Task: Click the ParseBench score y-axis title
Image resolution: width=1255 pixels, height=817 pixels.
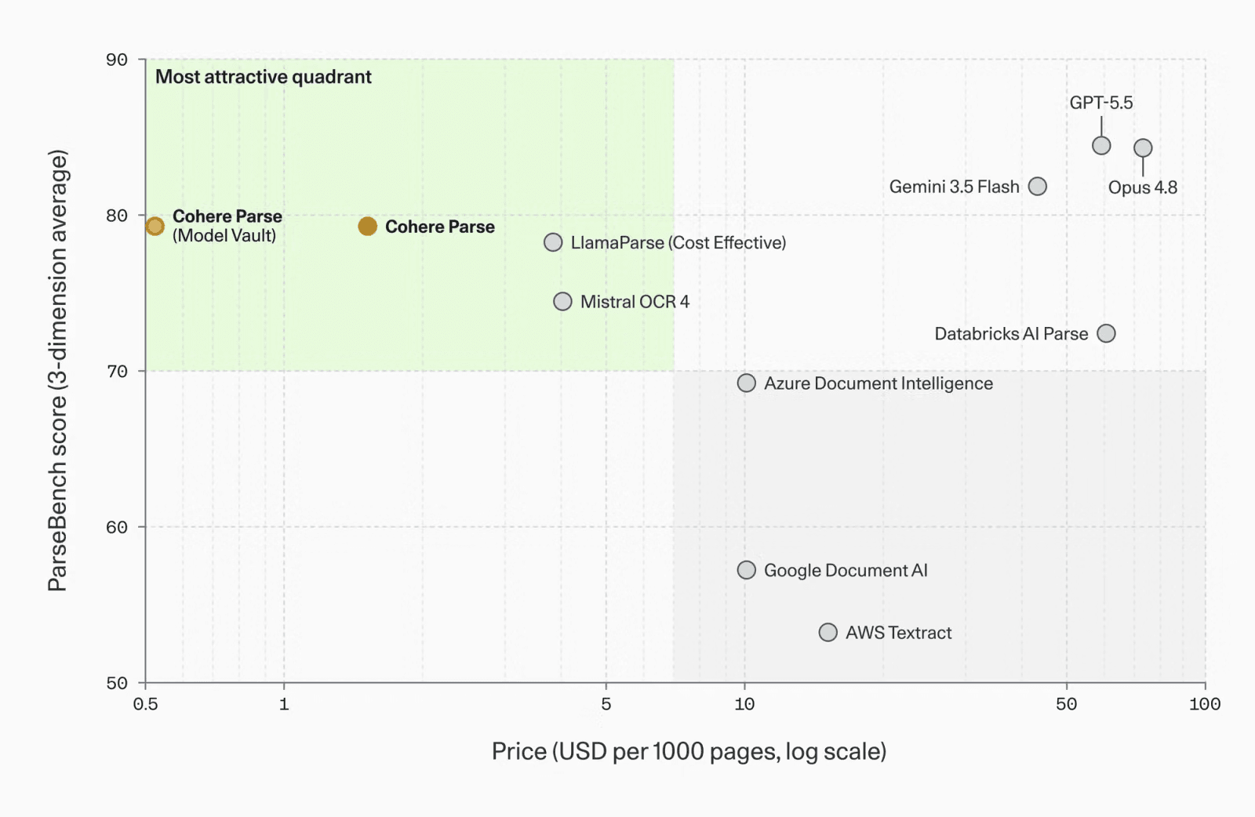Action: coord(58,370)
